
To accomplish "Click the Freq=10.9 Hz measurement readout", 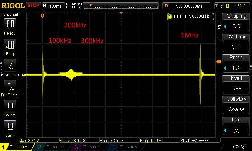I will click(x=160, y=140).
